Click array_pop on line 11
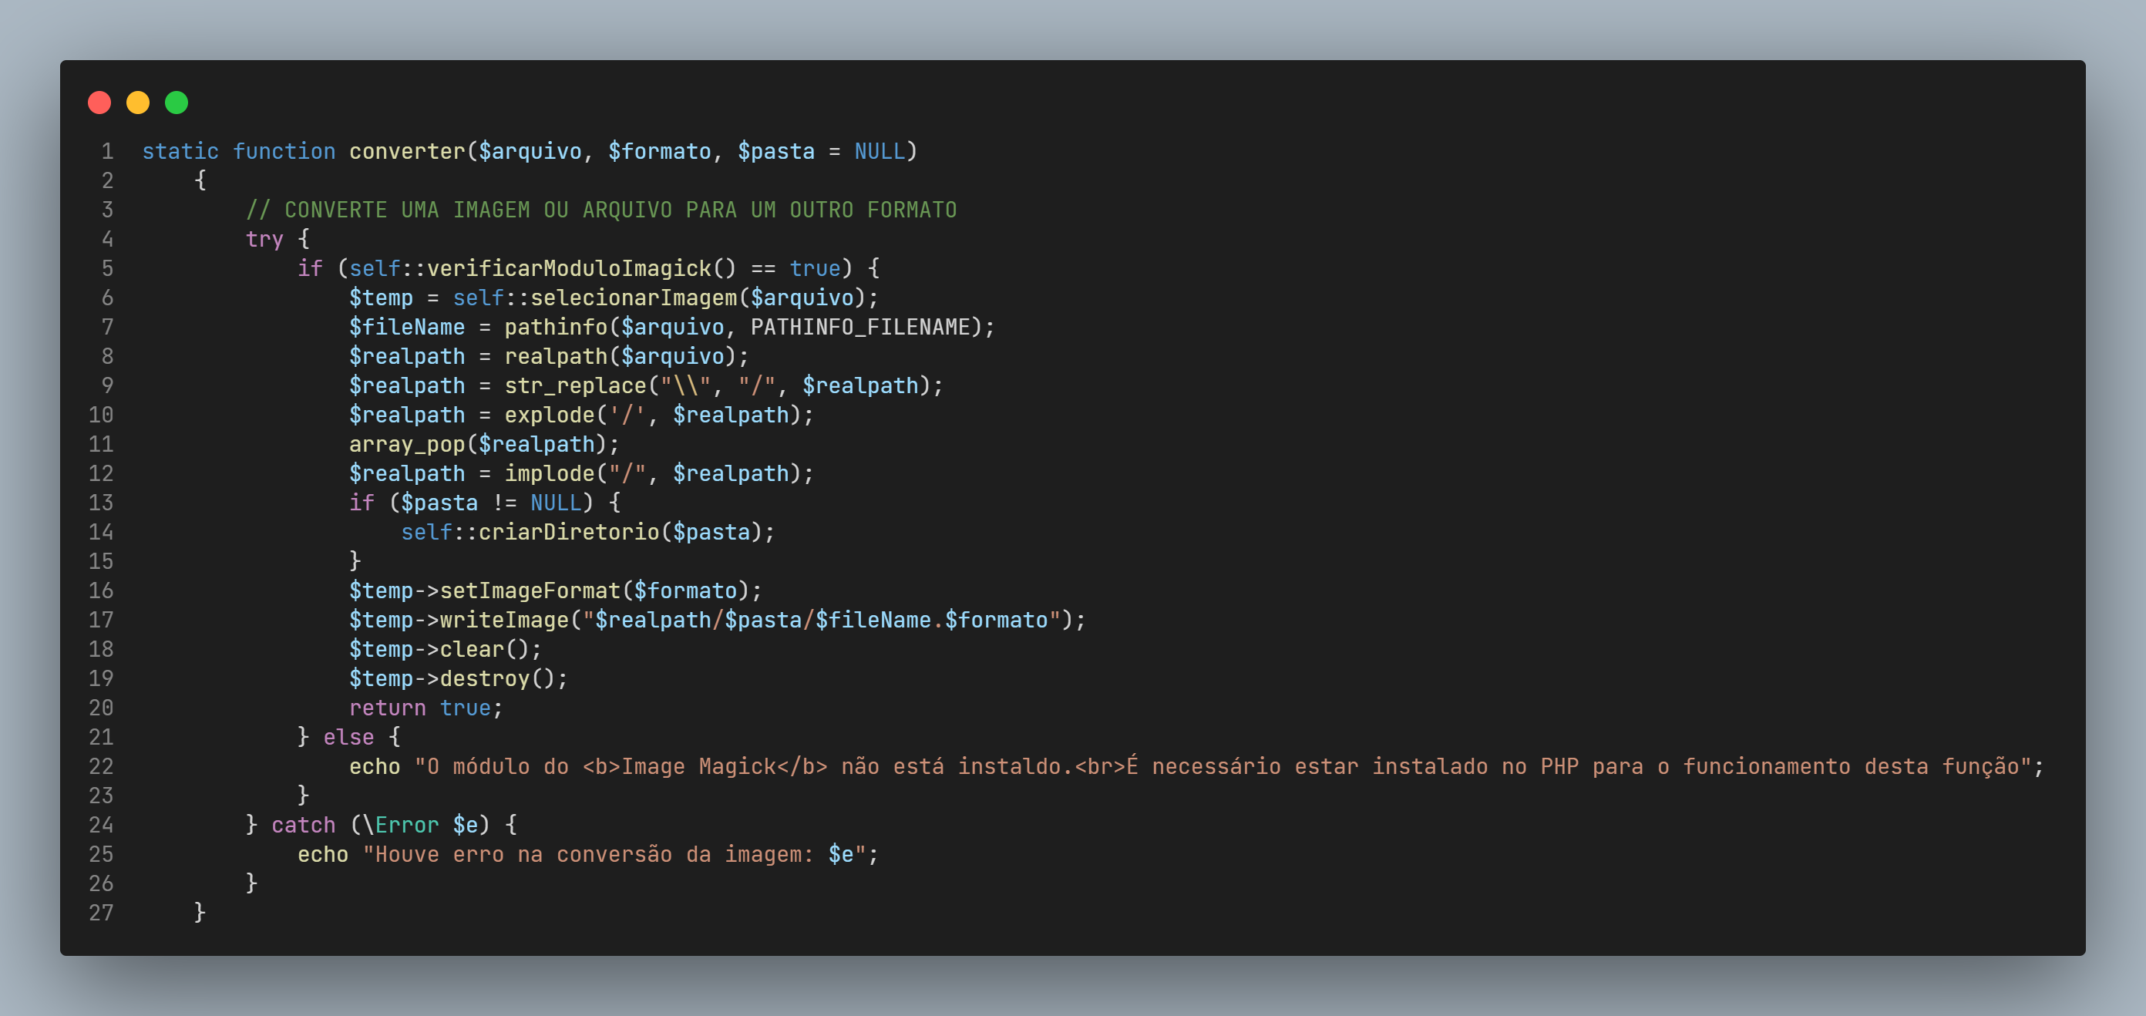2146x1016 pixels. click(x=406, y=445)
